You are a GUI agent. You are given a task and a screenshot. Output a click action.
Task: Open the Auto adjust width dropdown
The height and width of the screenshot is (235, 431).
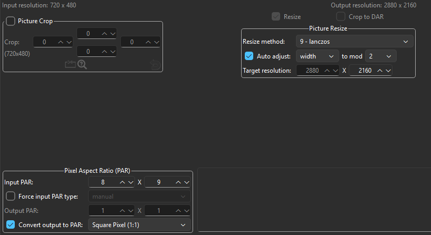click(317, 56)
